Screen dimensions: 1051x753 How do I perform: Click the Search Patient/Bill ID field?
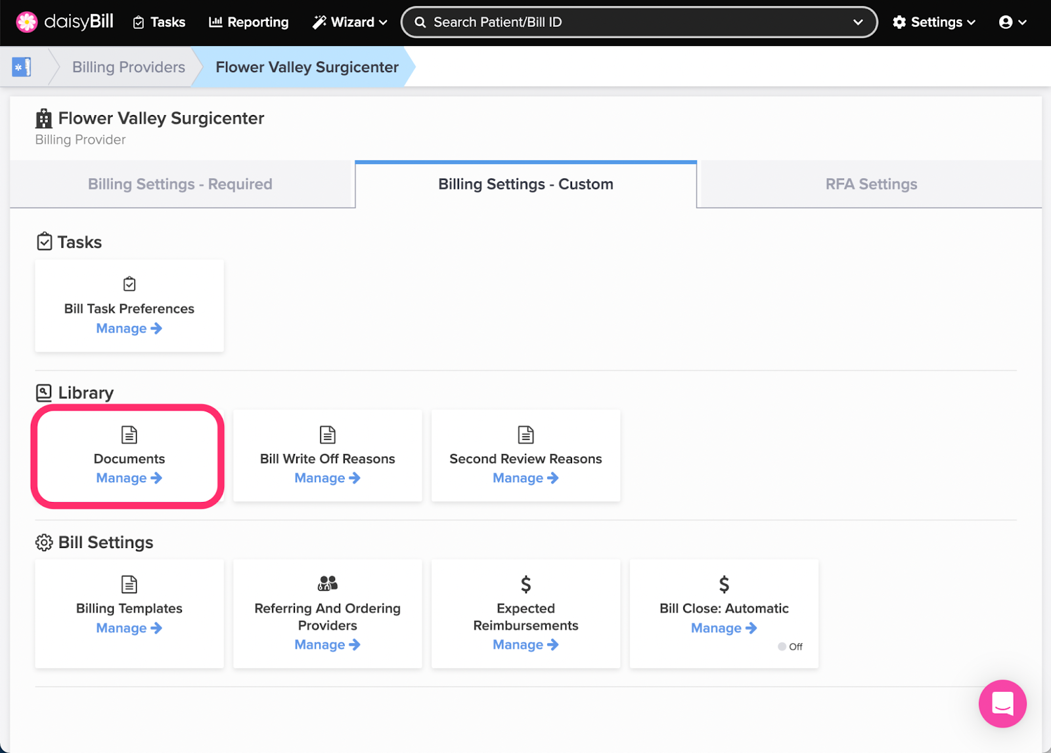pyautogui.click(x=638, y=22)
